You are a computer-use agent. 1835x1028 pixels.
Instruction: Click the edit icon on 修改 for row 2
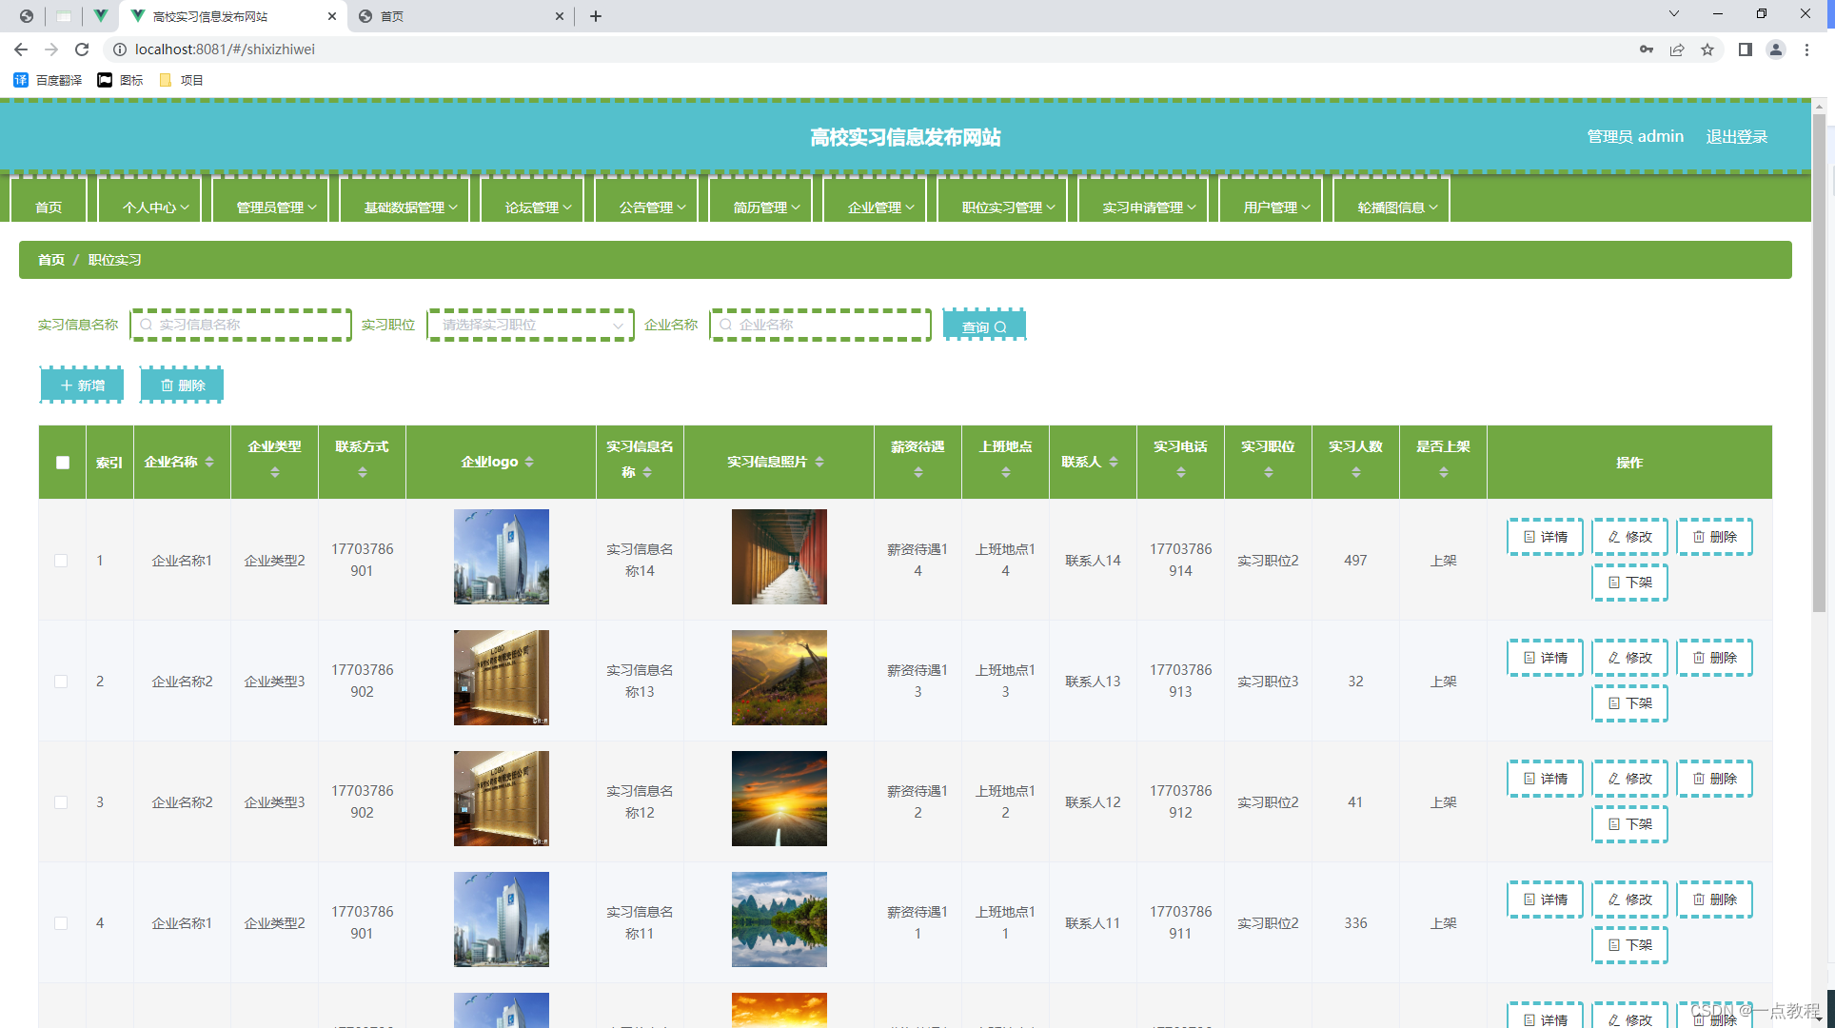click(x=1615, y=657)
